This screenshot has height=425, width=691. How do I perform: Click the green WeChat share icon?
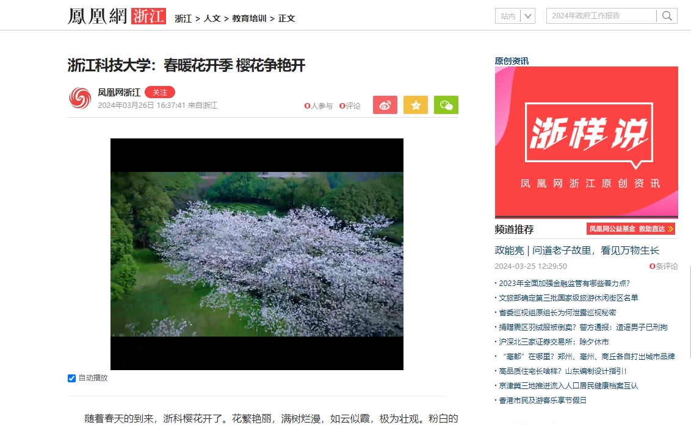click(x=446, y=105)
